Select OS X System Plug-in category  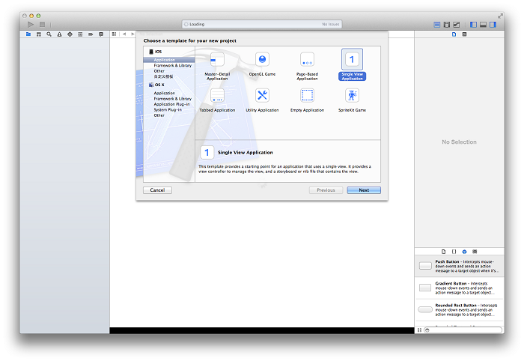tap(168, 109)
